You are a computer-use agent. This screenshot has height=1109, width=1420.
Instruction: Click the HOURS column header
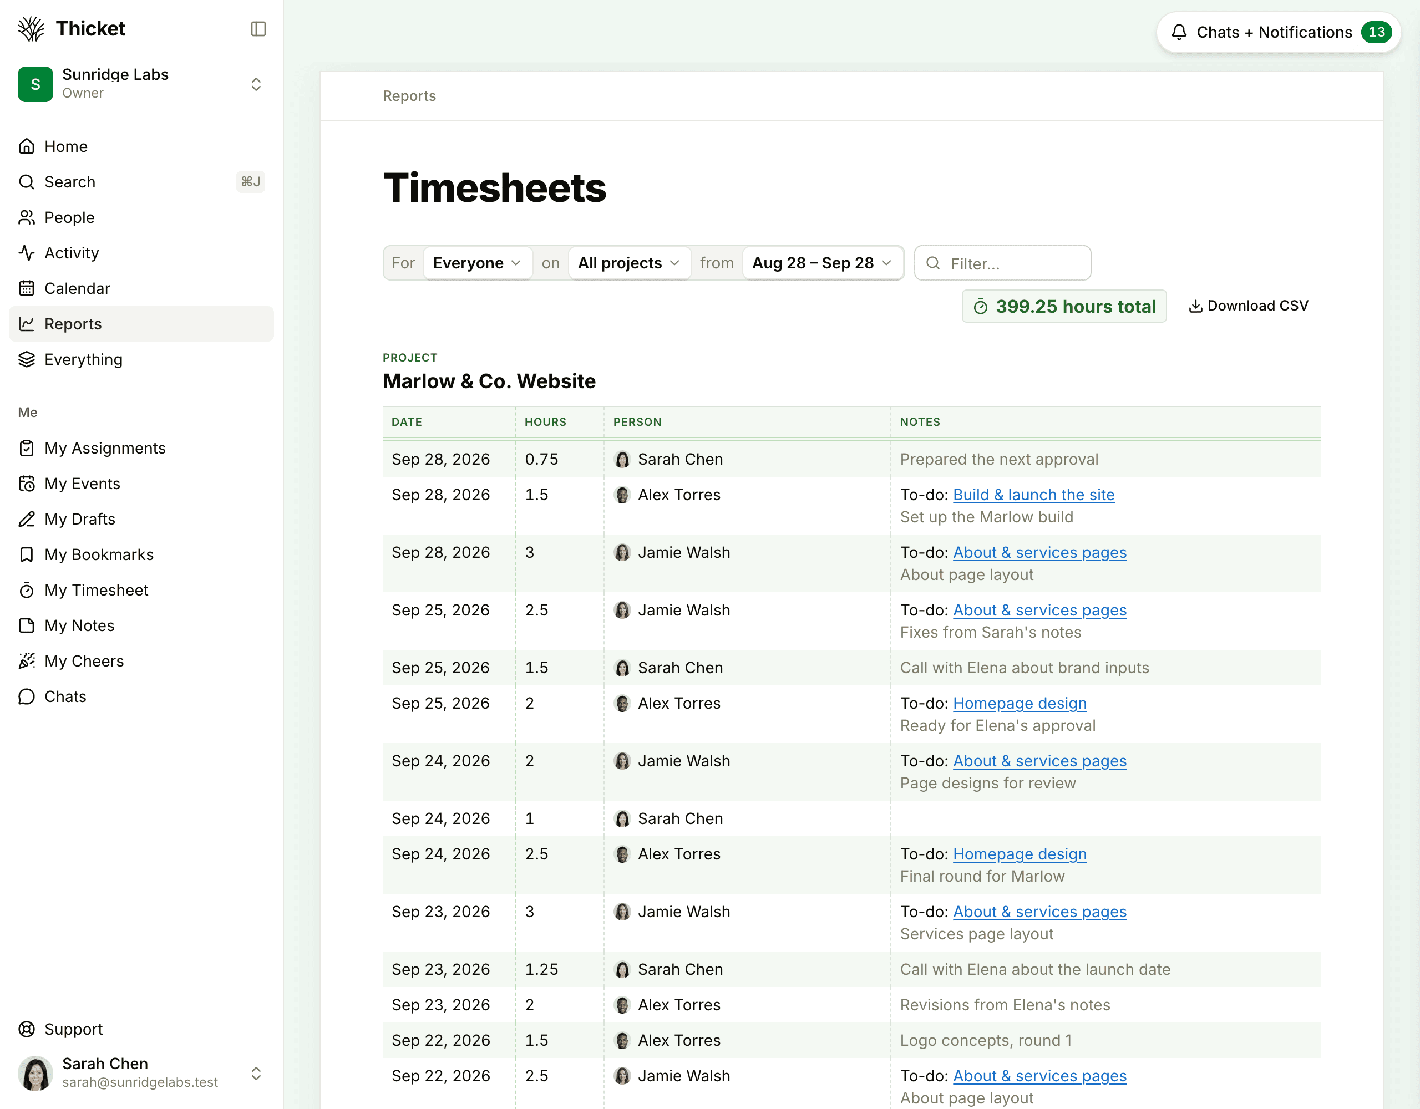coord(545,422)
